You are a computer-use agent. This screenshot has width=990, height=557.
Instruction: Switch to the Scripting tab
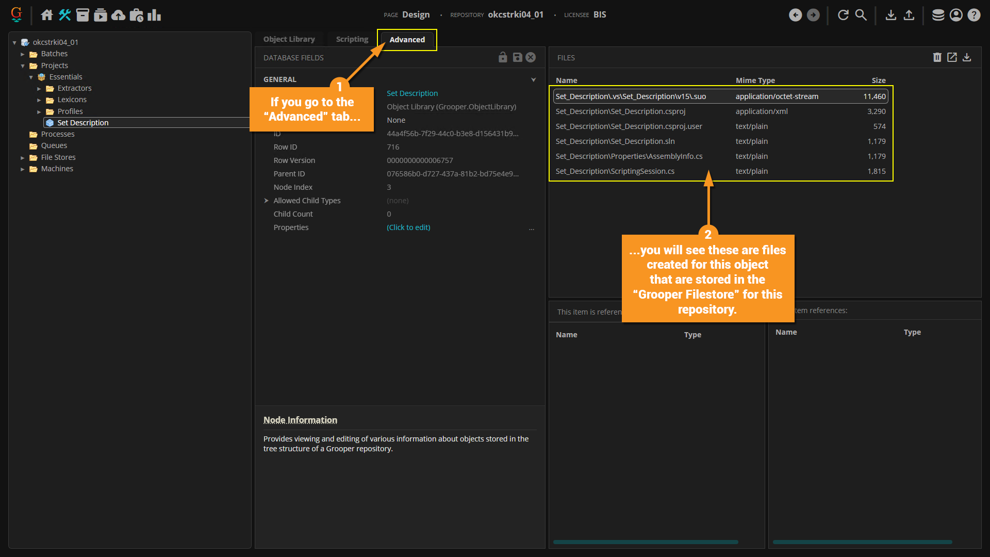click(352, 39)
